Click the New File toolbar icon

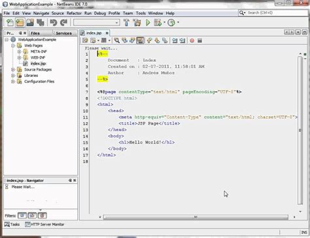(x=10, y=23)
